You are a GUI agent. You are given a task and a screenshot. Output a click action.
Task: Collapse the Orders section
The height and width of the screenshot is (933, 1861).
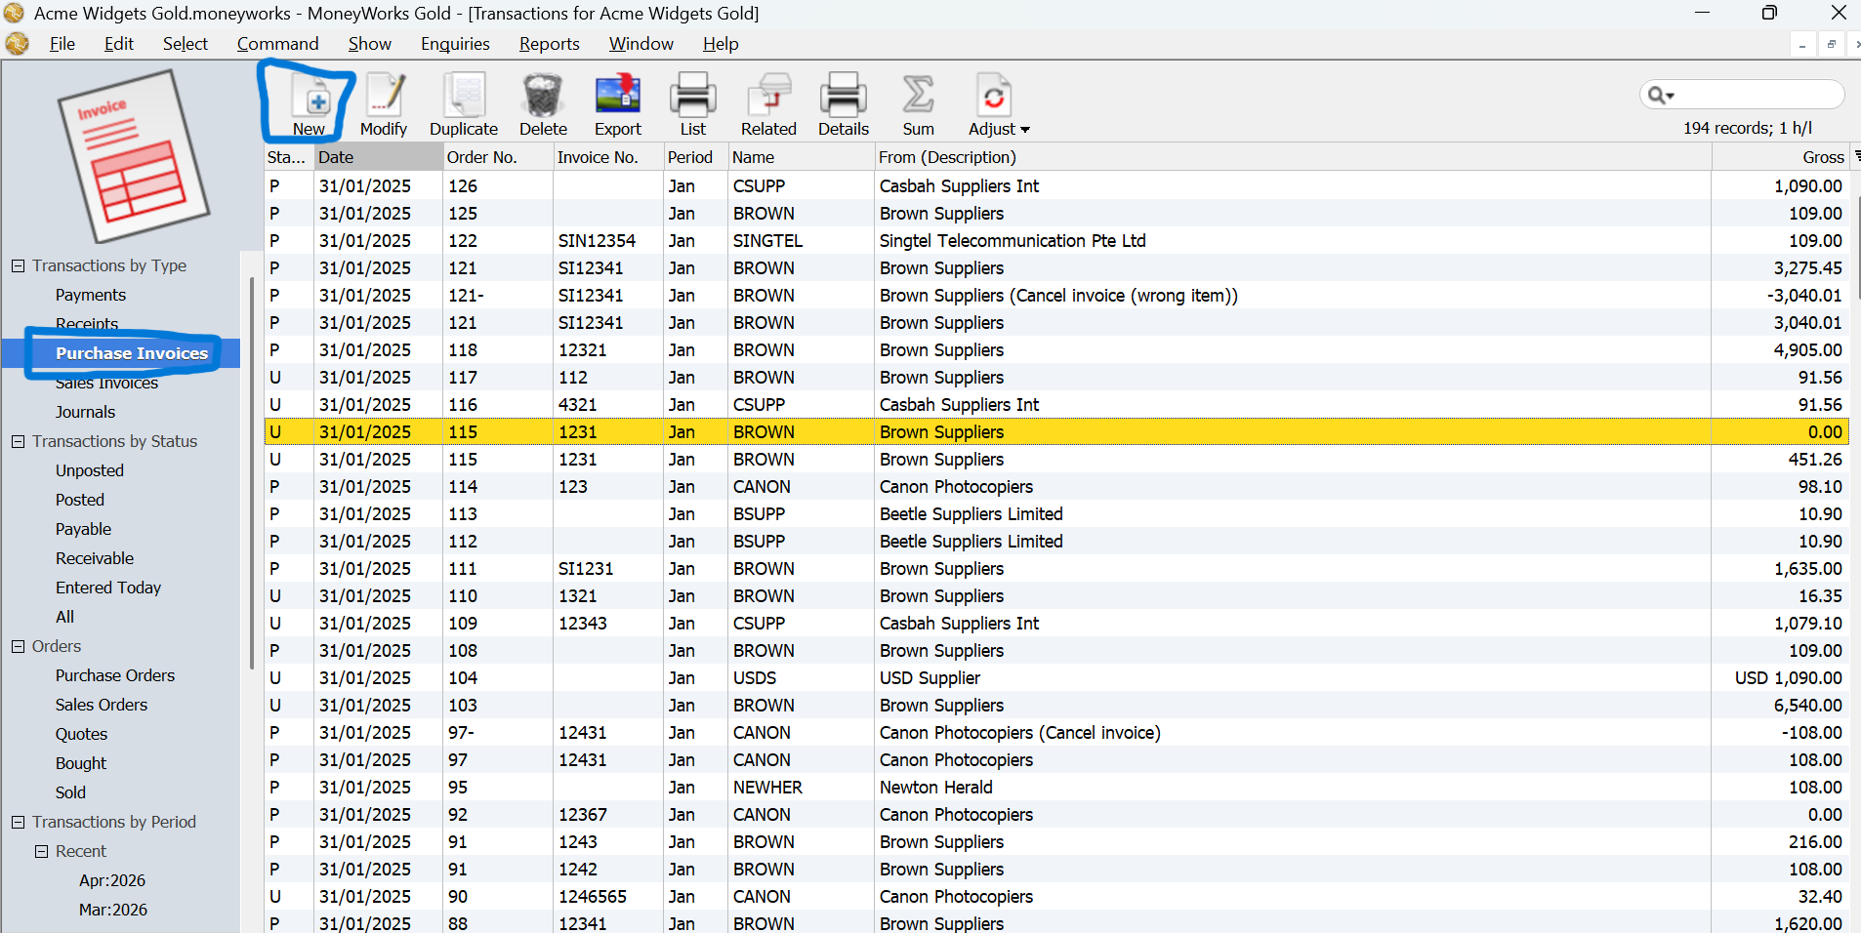tap(19, 646)
